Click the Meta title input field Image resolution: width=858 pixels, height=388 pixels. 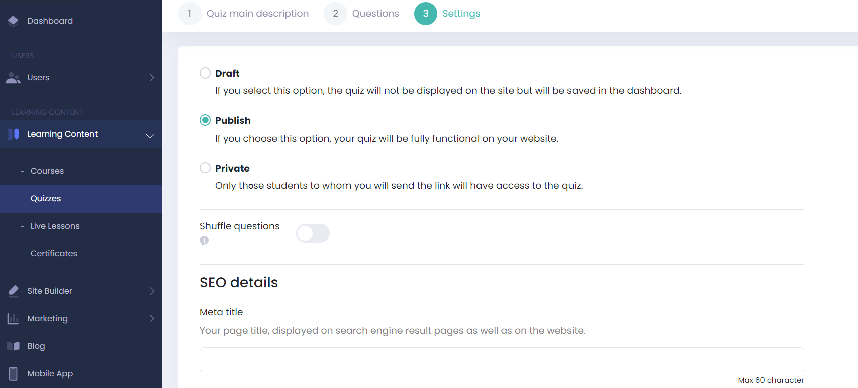click(502, 360)
